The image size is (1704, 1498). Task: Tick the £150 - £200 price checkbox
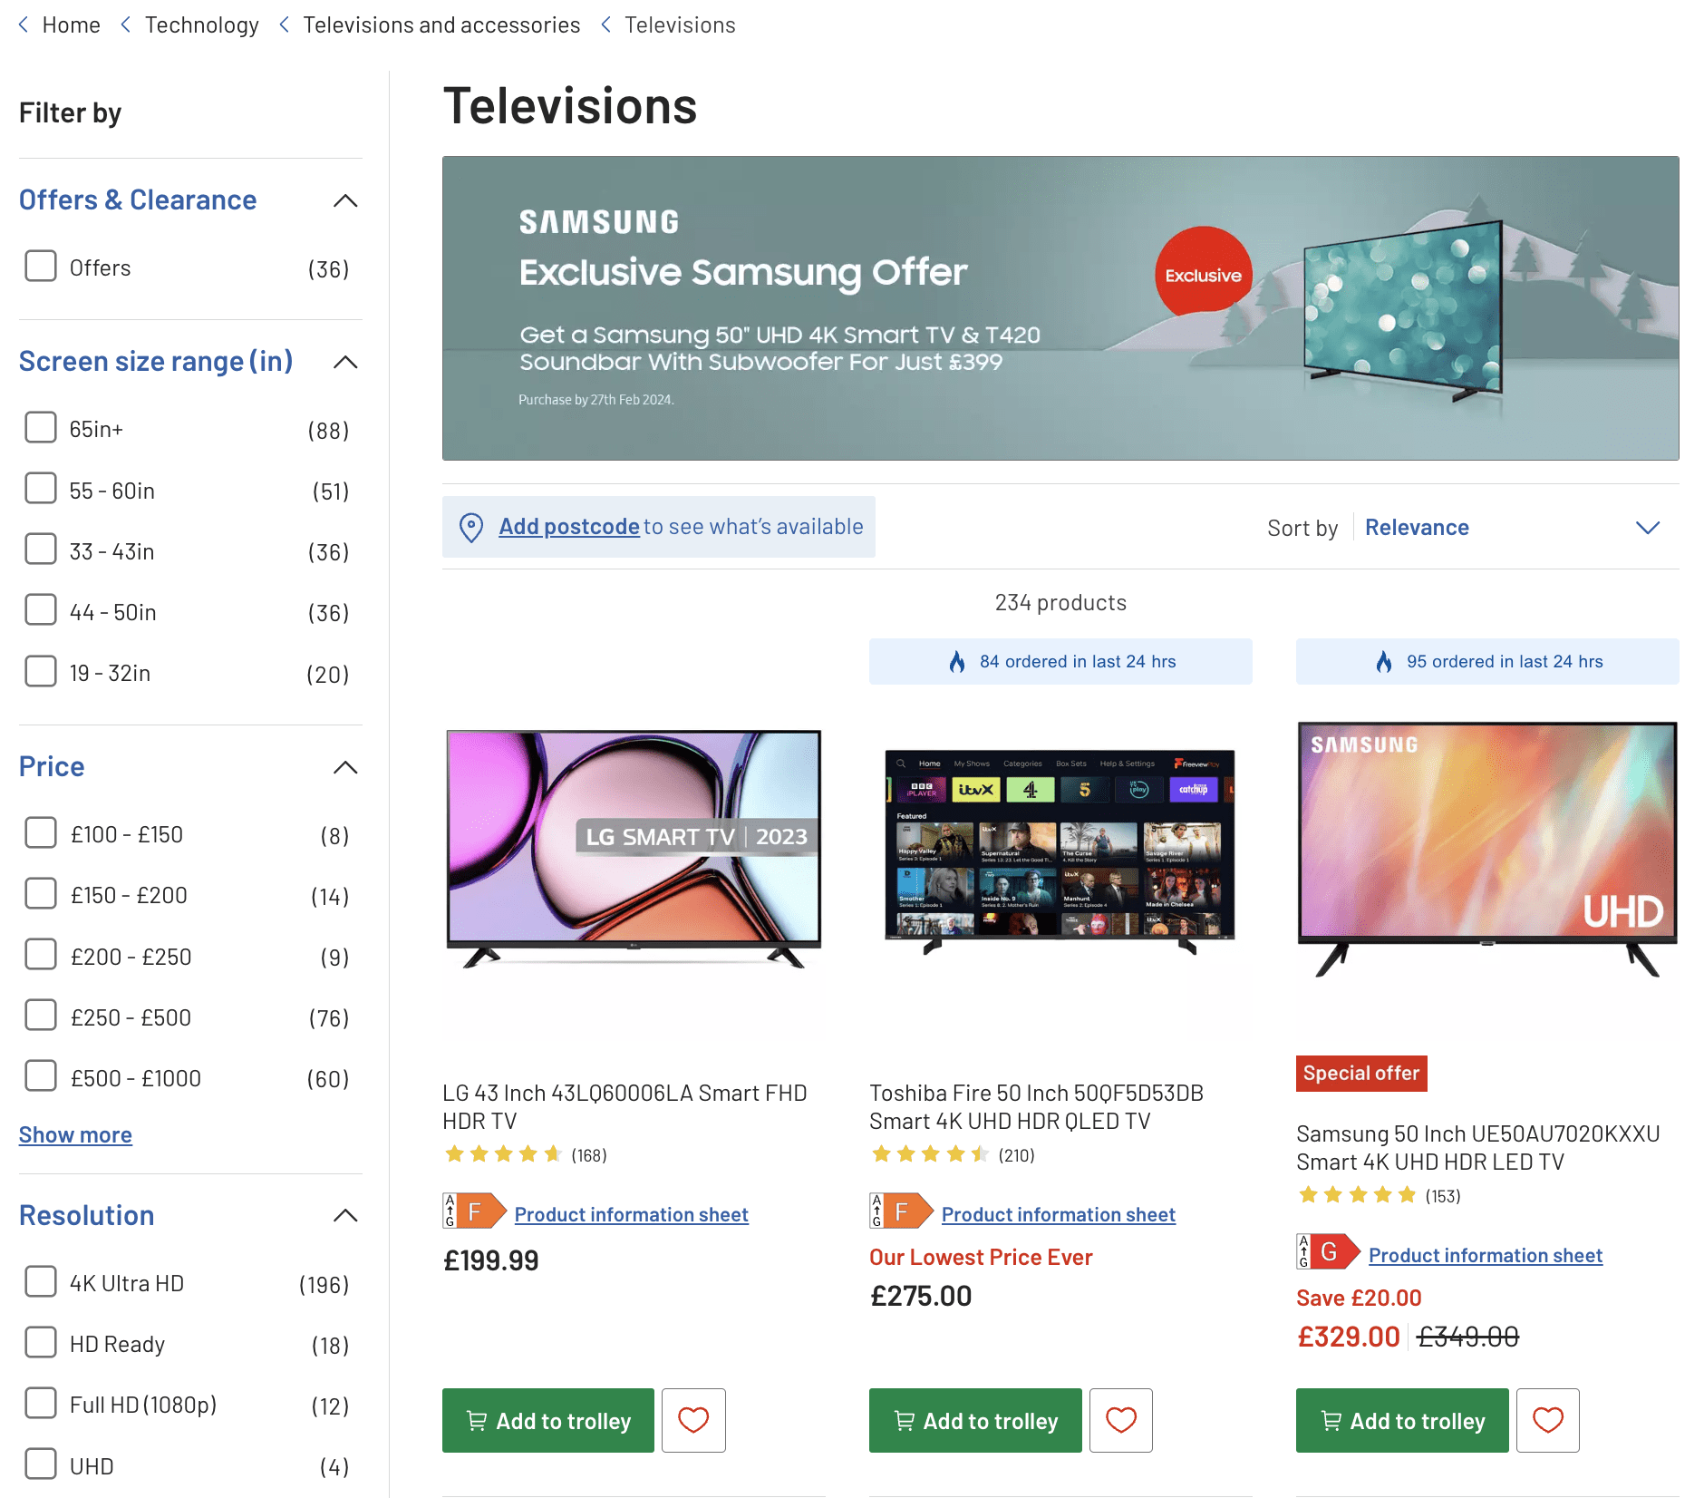41,894
